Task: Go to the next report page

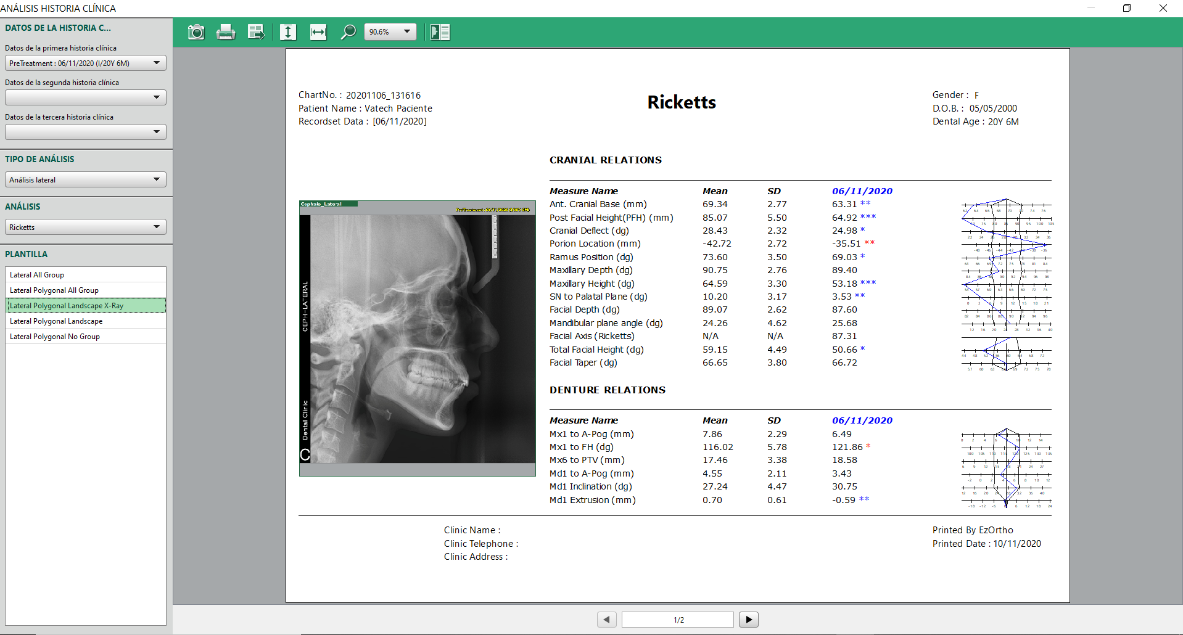Action: click(748, 620)
